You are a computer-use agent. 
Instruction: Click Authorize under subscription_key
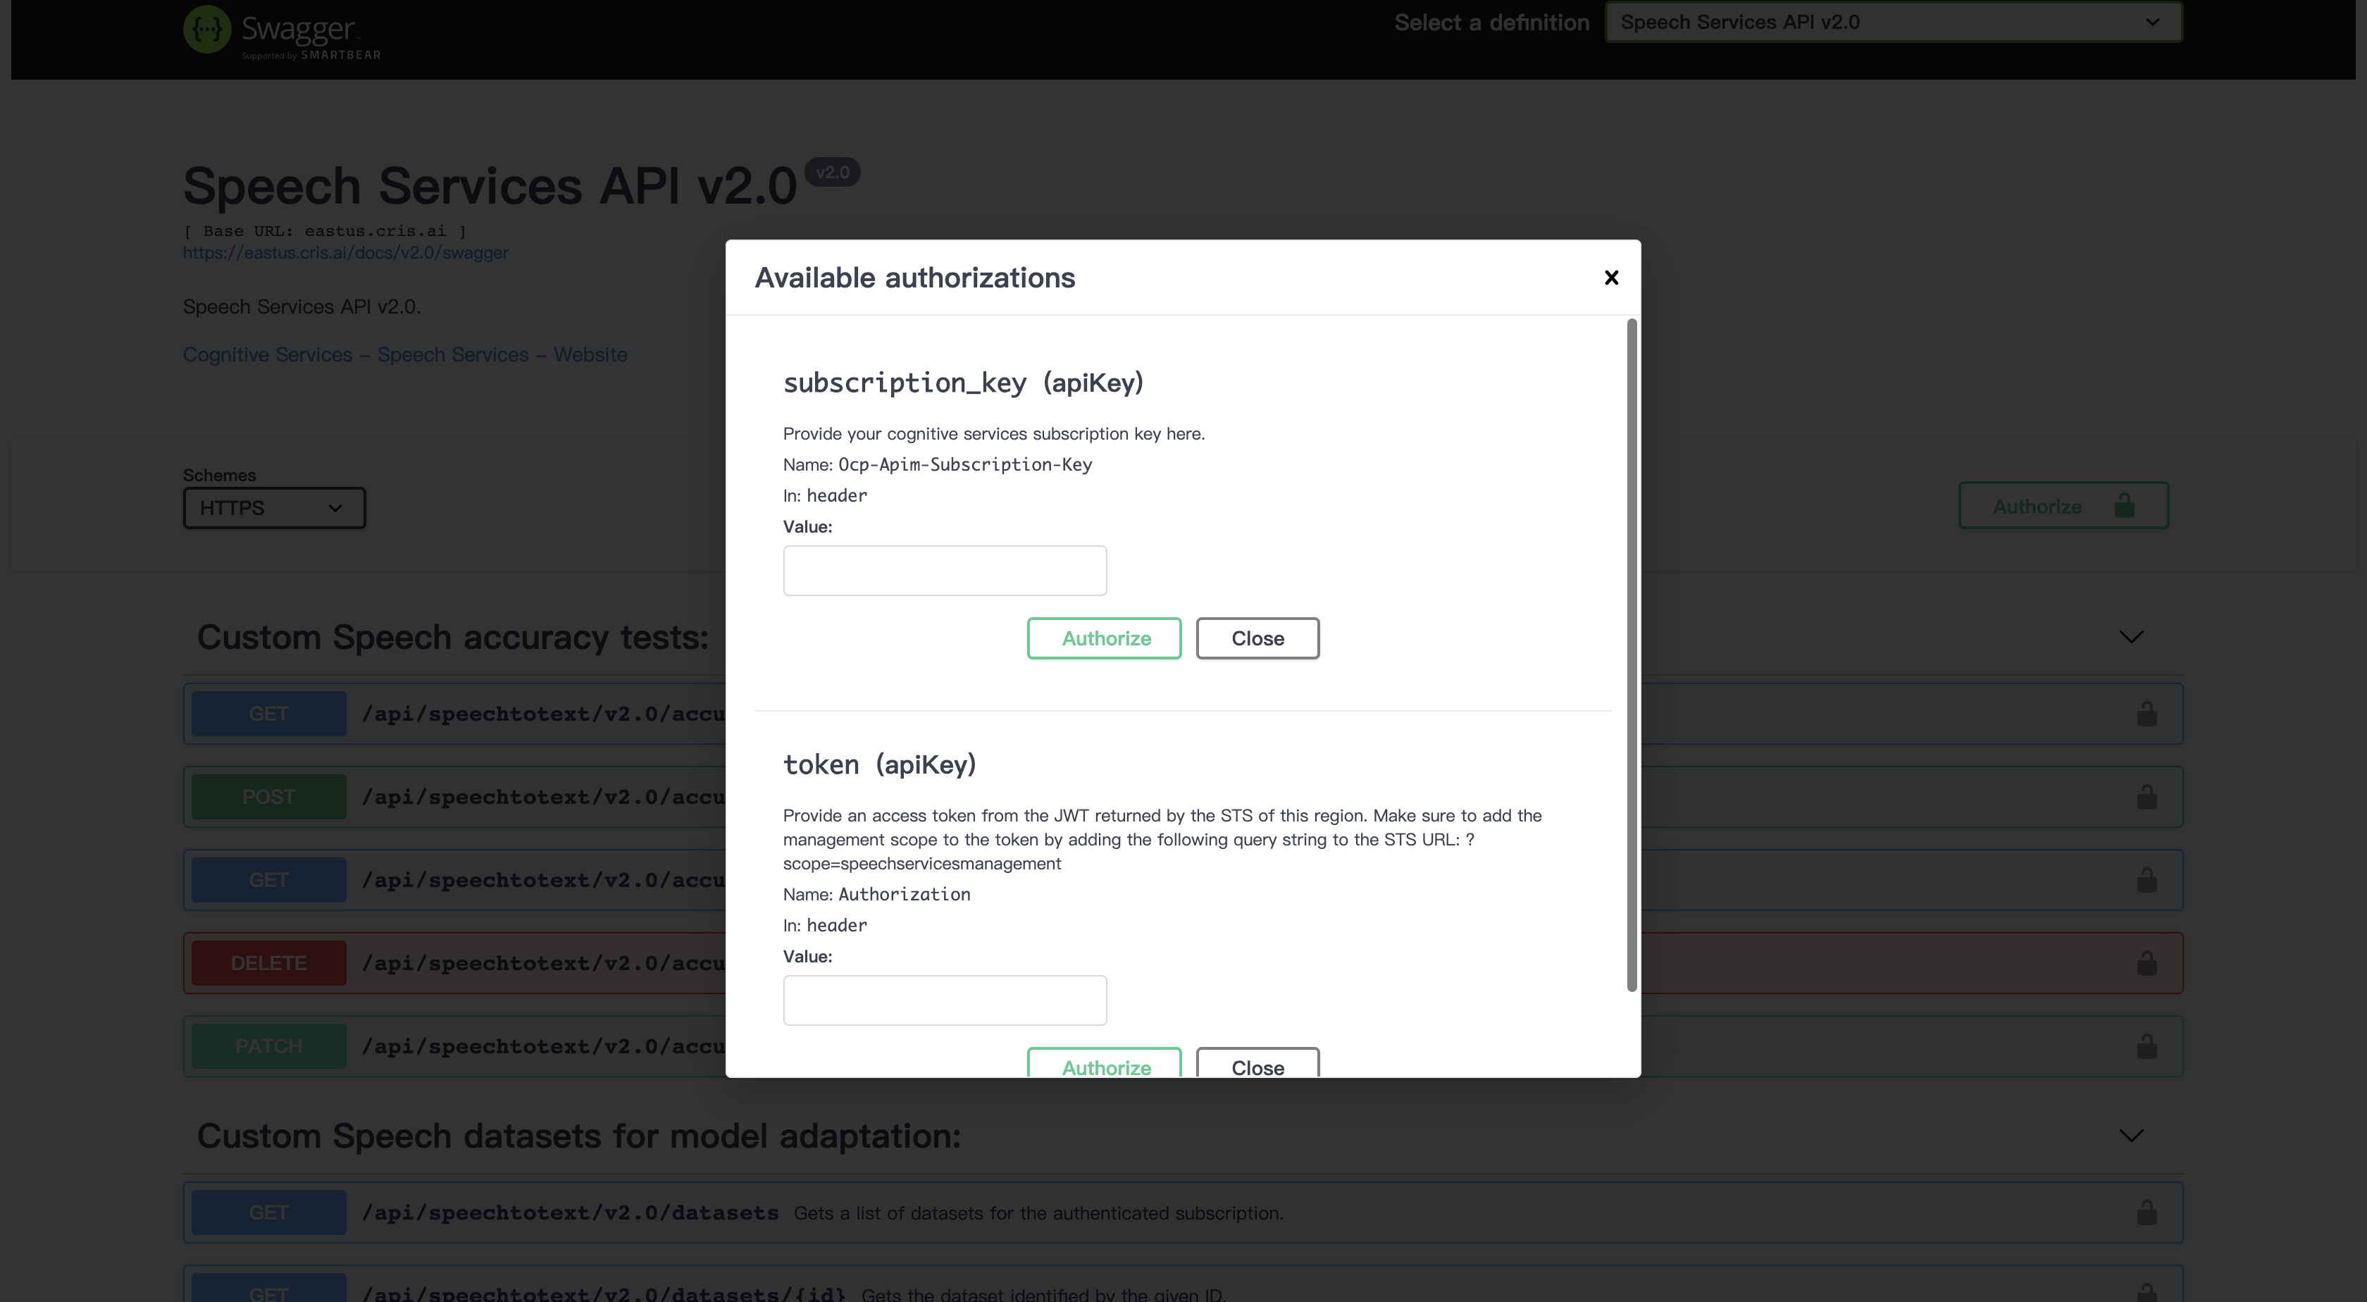click(1105, 638)
